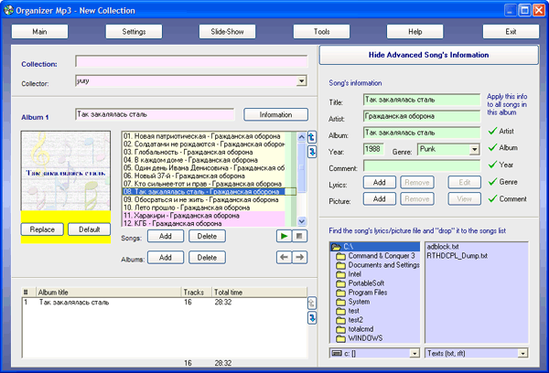Delete the selected song
The height and width of the screenshot is (373, 549).
(x=207, y=236)
